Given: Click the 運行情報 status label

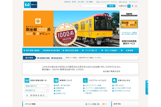Looking at the screenshot, I should (29, 58).
